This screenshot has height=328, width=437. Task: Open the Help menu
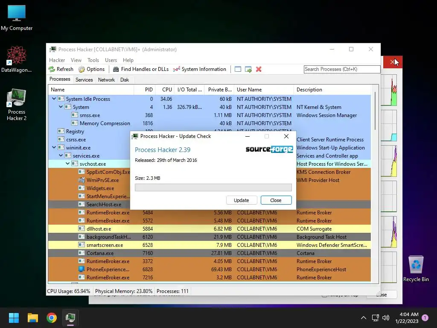click(x=128, y=60)
